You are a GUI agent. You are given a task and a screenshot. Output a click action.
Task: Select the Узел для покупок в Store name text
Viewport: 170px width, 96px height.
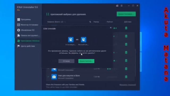point(69,75)
